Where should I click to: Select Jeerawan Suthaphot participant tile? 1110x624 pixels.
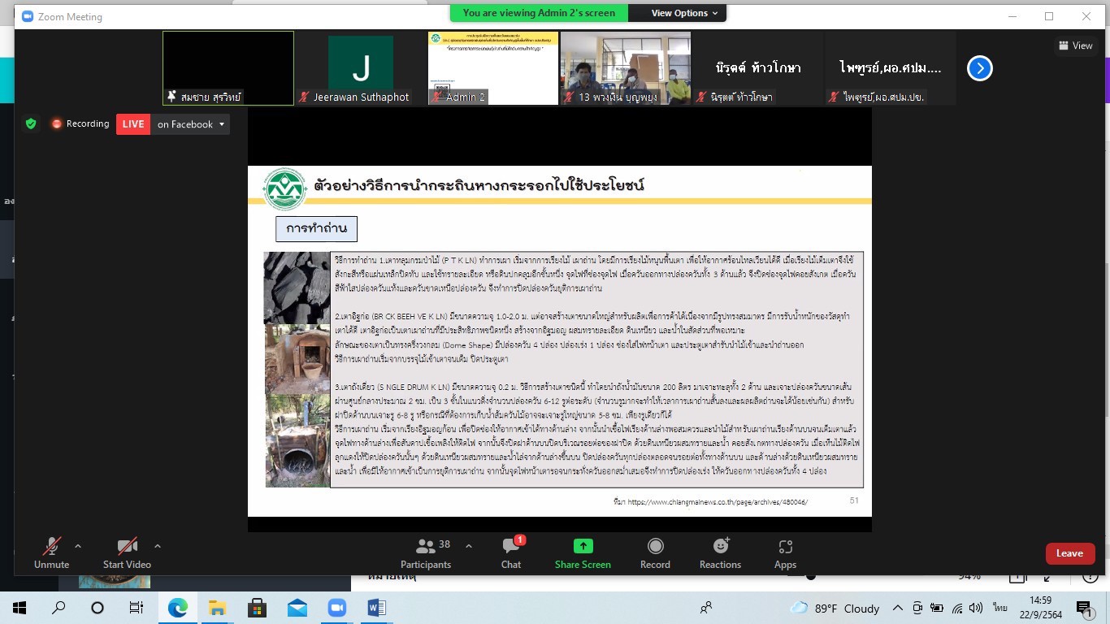[x=361, y=68]
